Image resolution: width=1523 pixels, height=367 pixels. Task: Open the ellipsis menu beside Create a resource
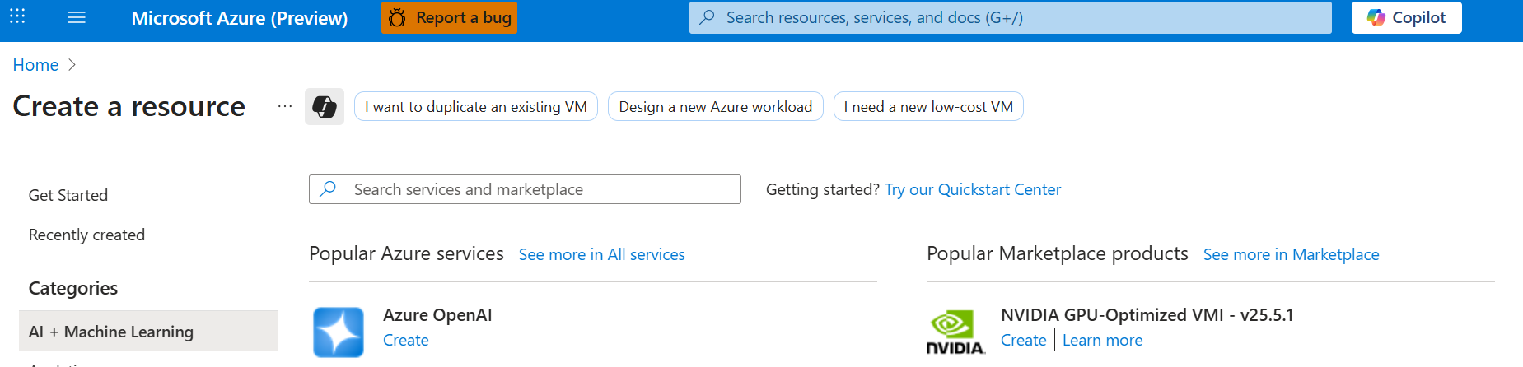[x=285, y=107]
